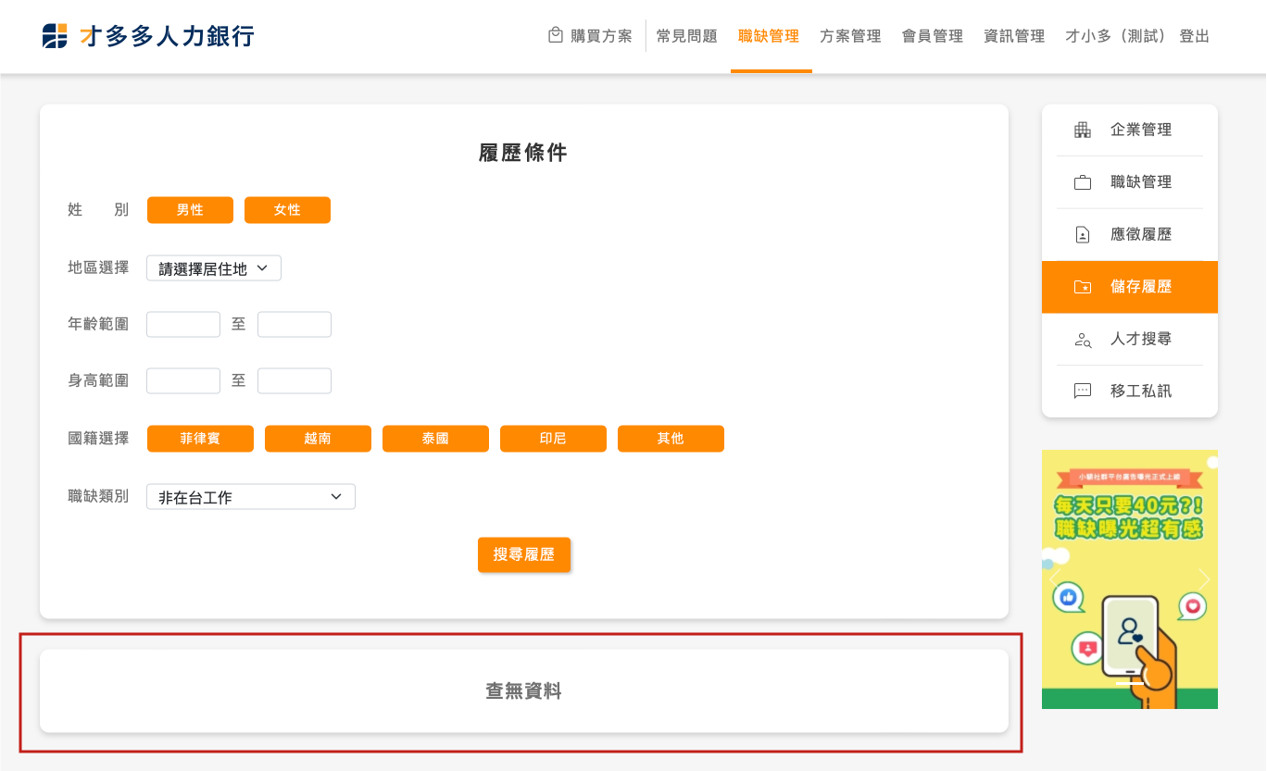Toggle the 女性 gender filter
This screenshot has width=1267, height=771.
tap(287, 210)
